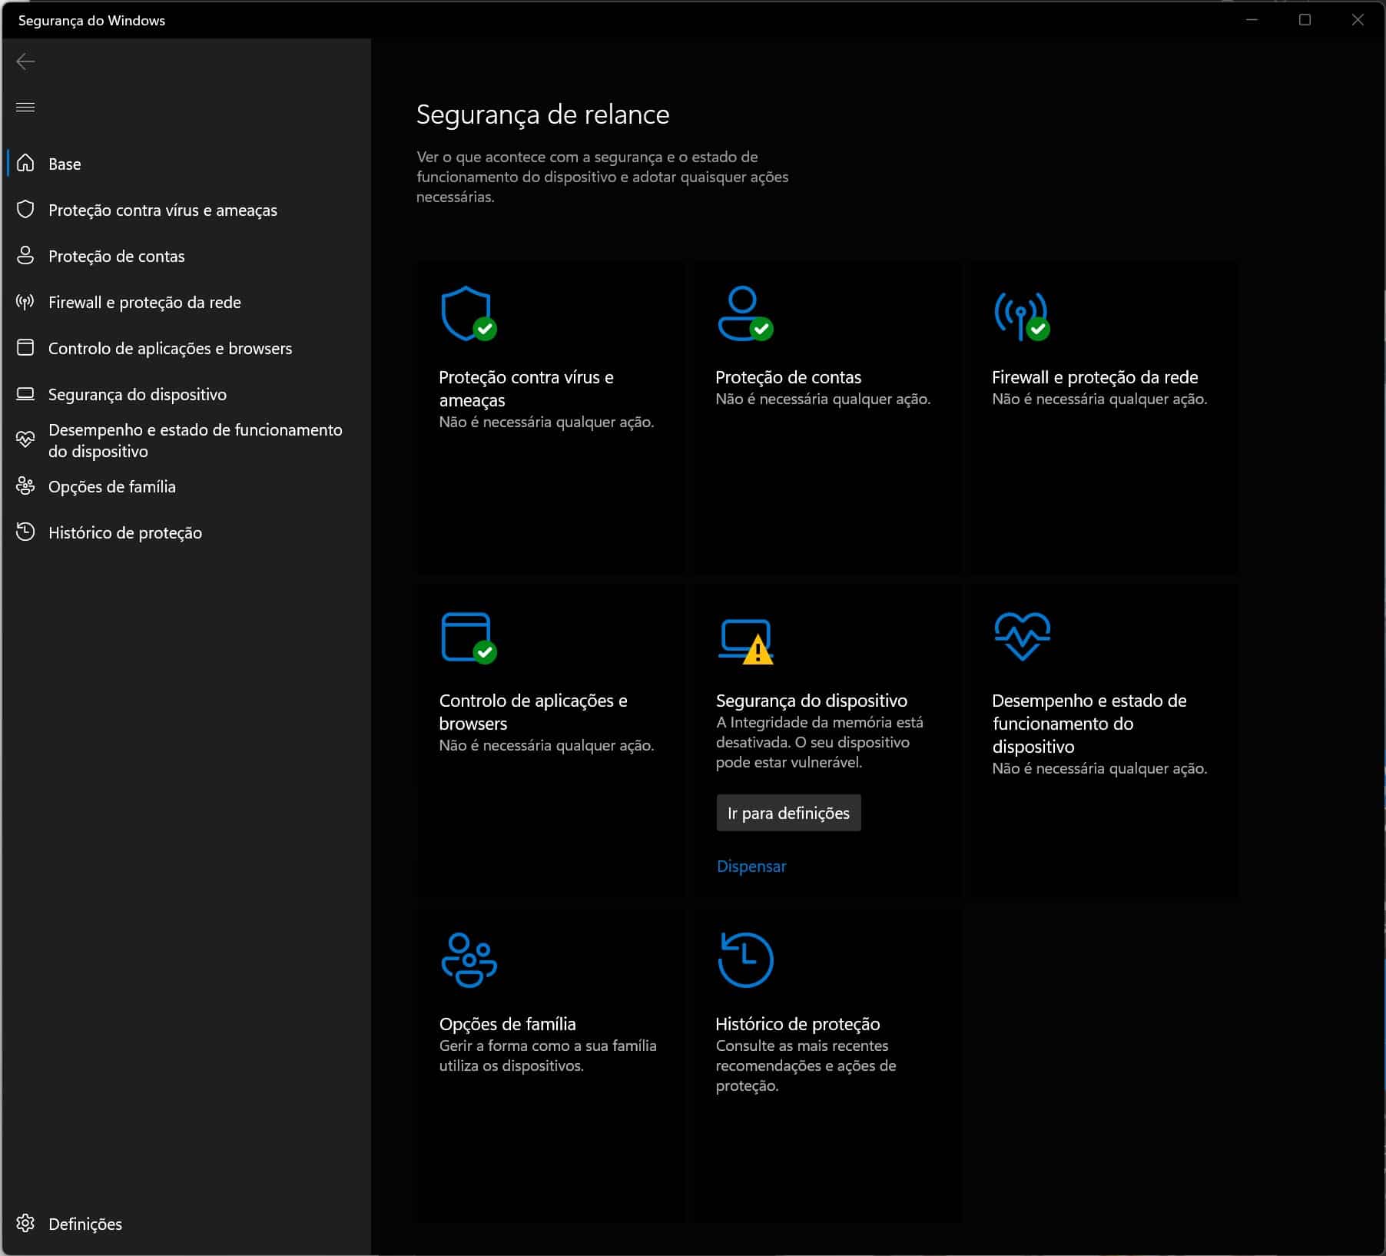Open Histórico de proteção from the sidebar
1386x1256 pixels.
pyautogui.click(x=124, y=532)
